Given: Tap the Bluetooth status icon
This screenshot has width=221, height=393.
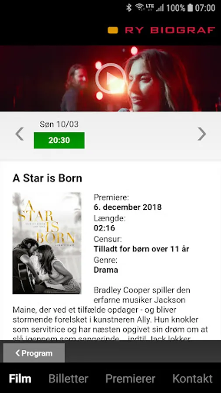Looking at the screenshot, I should [129, 7].
